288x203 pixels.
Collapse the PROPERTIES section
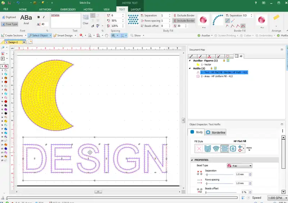pos(192,160)
